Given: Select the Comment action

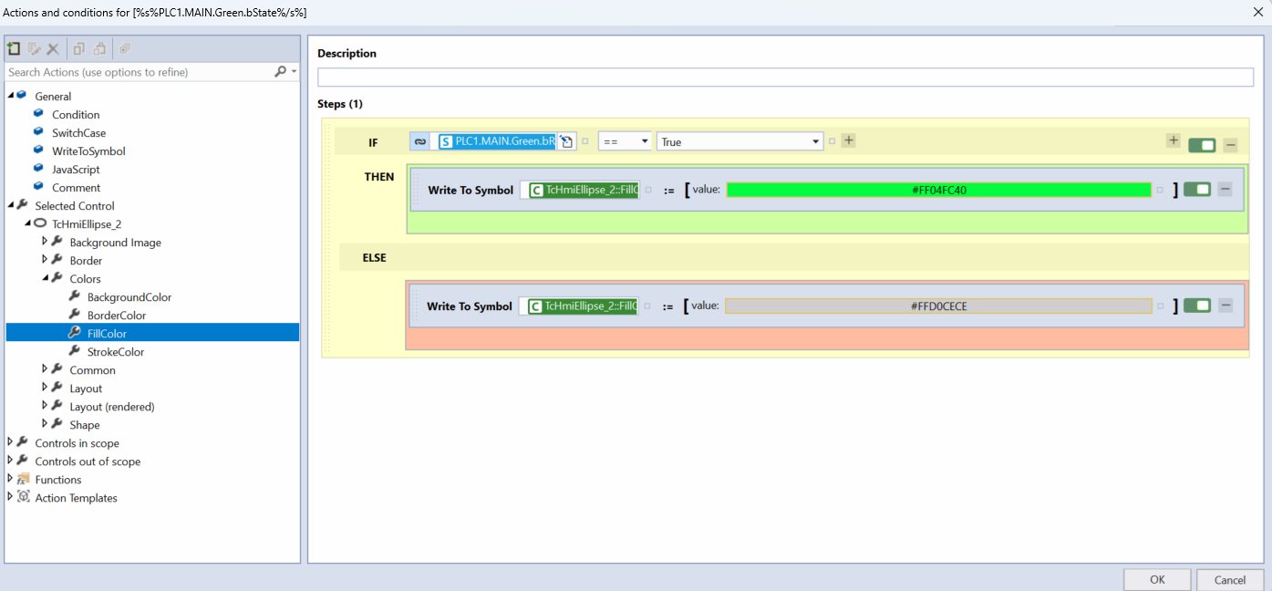Looking at the screenshot, I should [x=76, y=188].
